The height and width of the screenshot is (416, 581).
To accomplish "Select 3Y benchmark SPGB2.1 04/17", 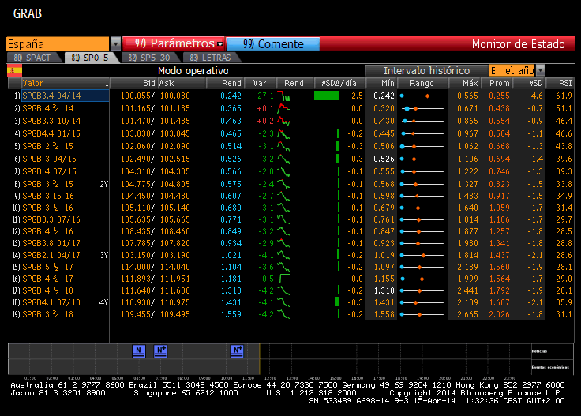I will (51, 255).
